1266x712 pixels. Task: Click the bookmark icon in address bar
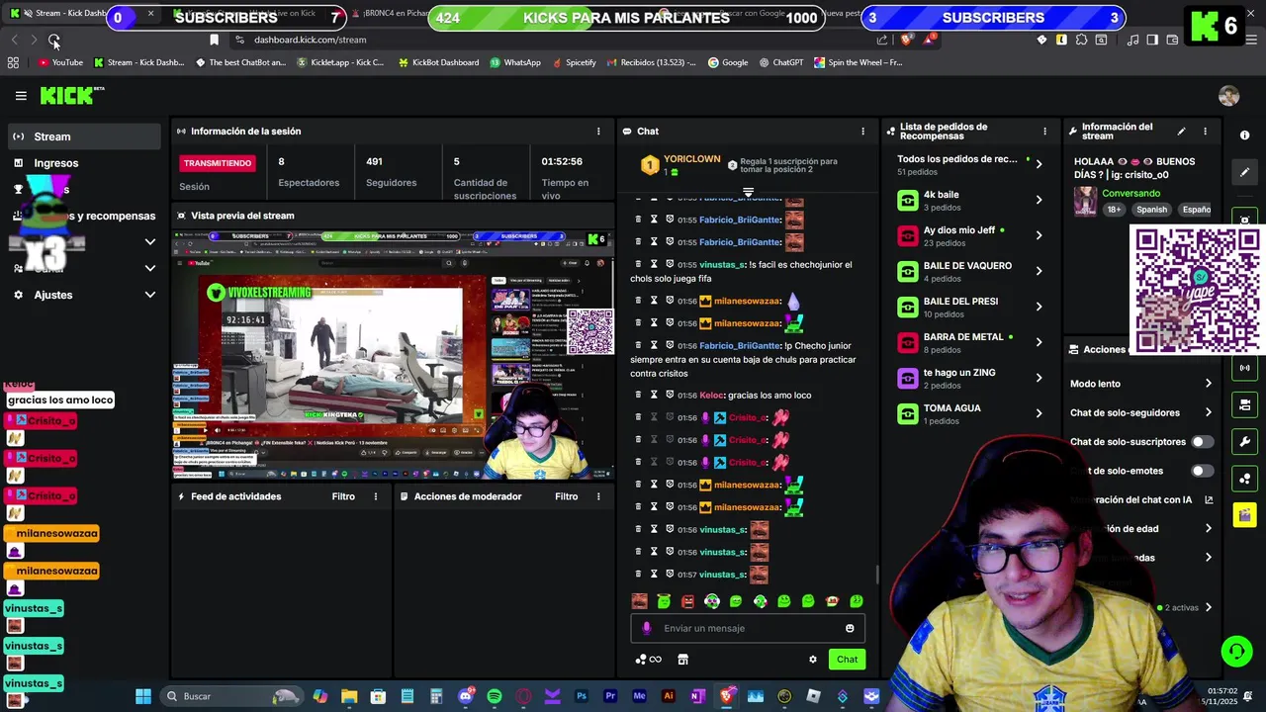click(x=214, y=40)
